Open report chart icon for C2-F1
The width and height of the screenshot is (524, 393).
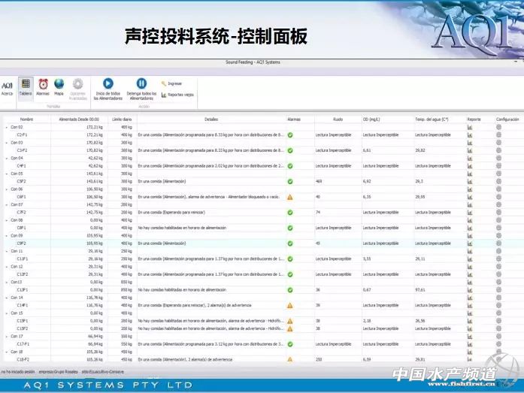tap(470, 135)
